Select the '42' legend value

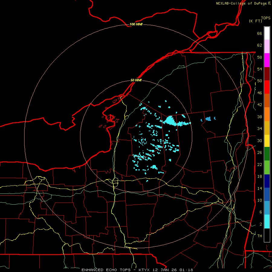click(260, 105)
